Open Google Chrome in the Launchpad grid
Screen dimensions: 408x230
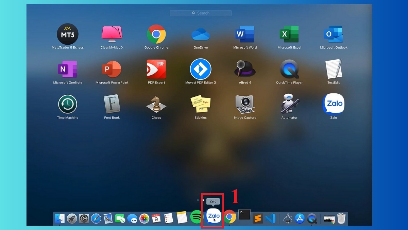point(156,34)
